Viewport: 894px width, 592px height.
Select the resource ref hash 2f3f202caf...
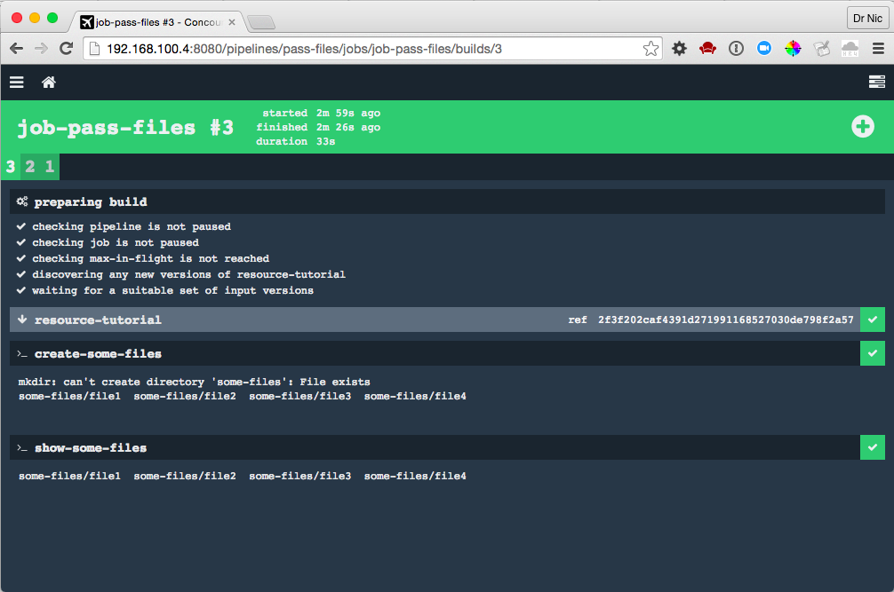(725, 320)
